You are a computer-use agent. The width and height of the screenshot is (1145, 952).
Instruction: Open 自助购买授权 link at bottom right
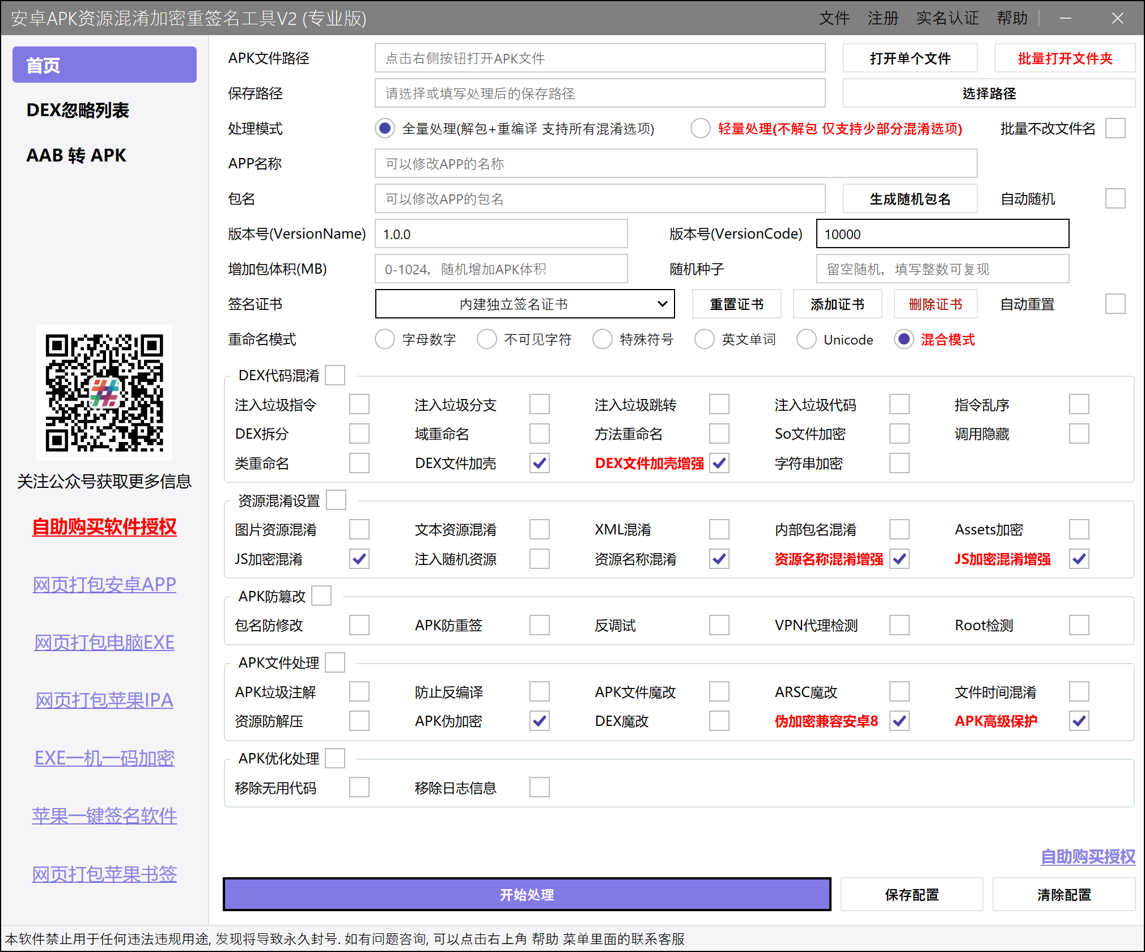click(x=1088, y=856)
